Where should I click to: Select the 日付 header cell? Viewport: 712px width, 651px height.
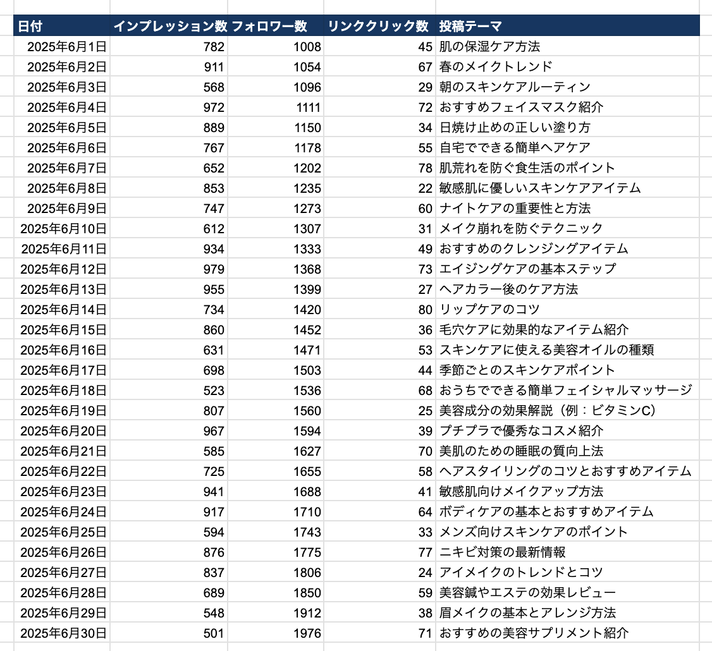point(62,26)
